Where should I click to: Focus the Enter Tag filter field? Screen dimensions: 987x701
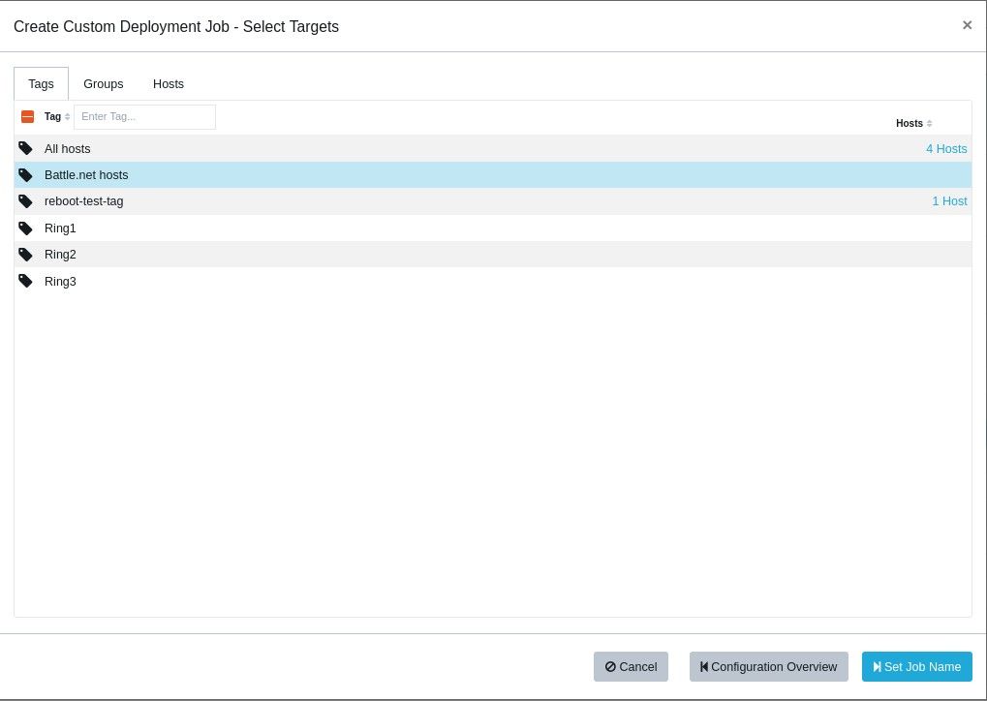pyautogui.click(x=144, y=117)
